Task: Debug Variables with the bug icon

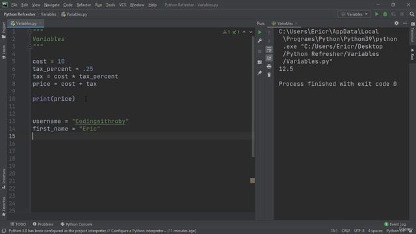Action: click(x=385, y=14)
